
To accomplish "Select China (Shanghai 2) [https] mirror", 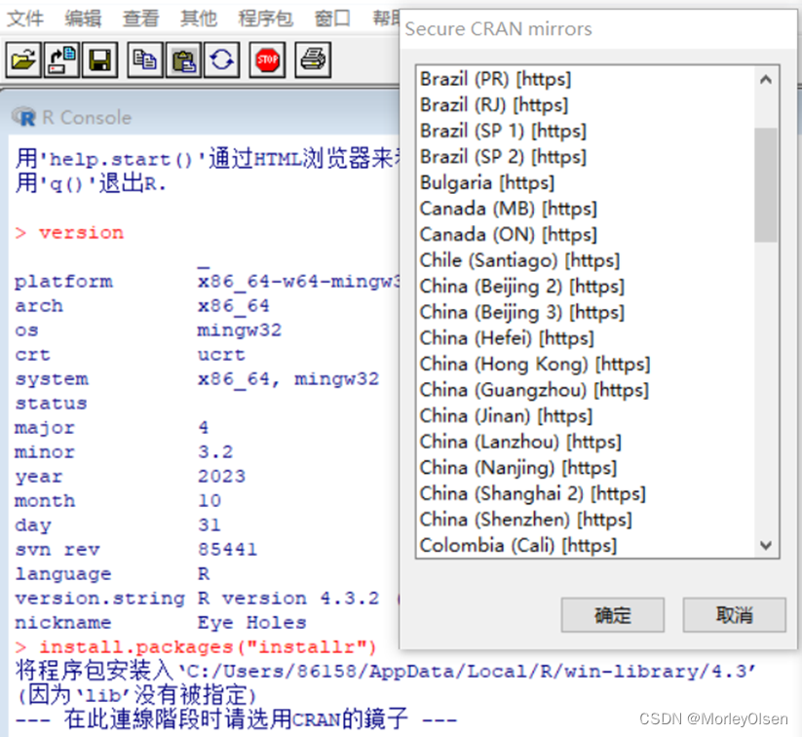I will 585,494.
